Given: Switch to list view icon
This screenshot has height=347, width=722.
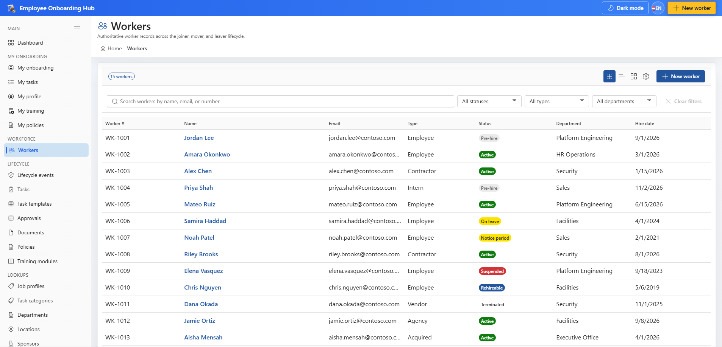Looking at the screenshot, I should [x=622, y=76].
